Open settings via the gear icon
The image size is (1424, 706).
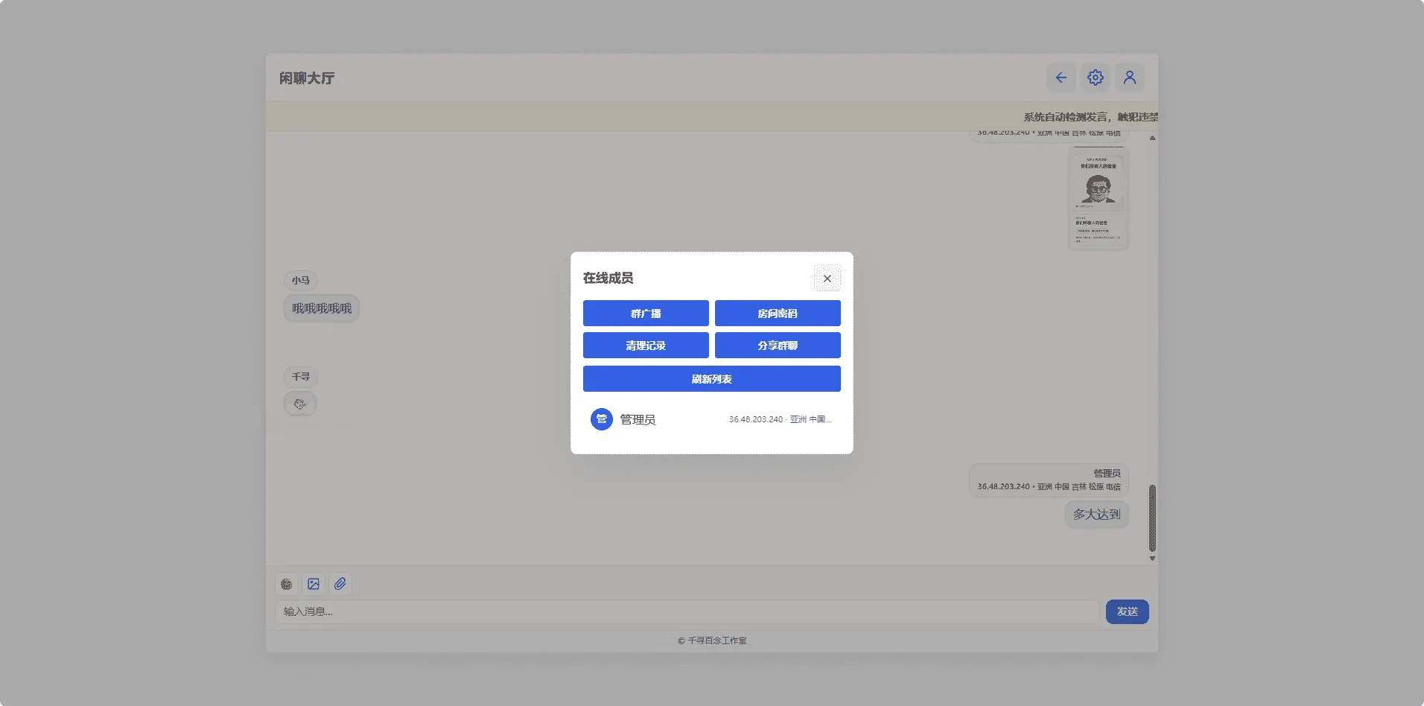click(1096, 77)
